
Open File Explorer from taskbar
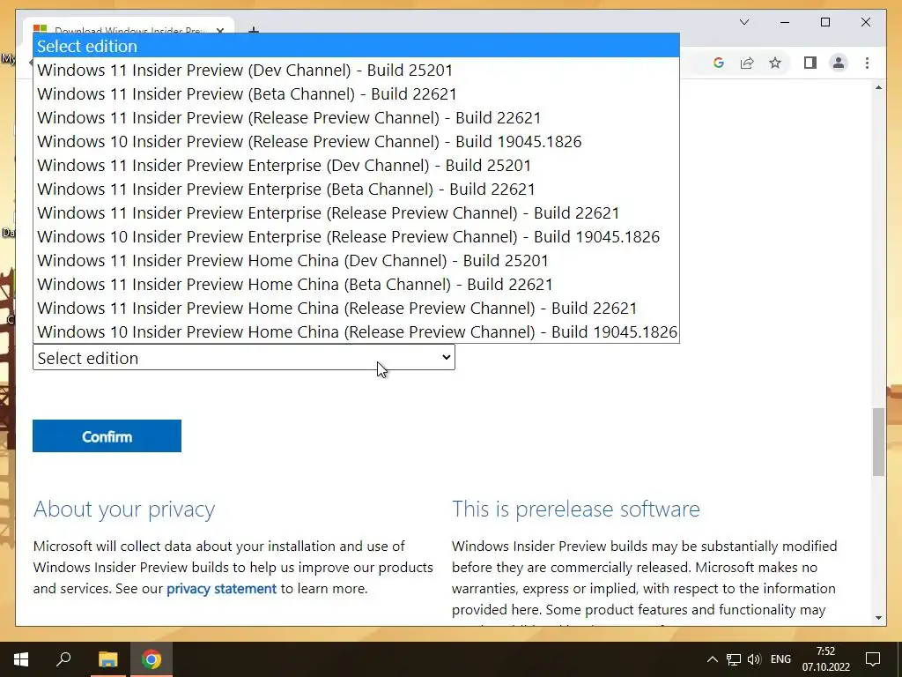click(107, 659)
